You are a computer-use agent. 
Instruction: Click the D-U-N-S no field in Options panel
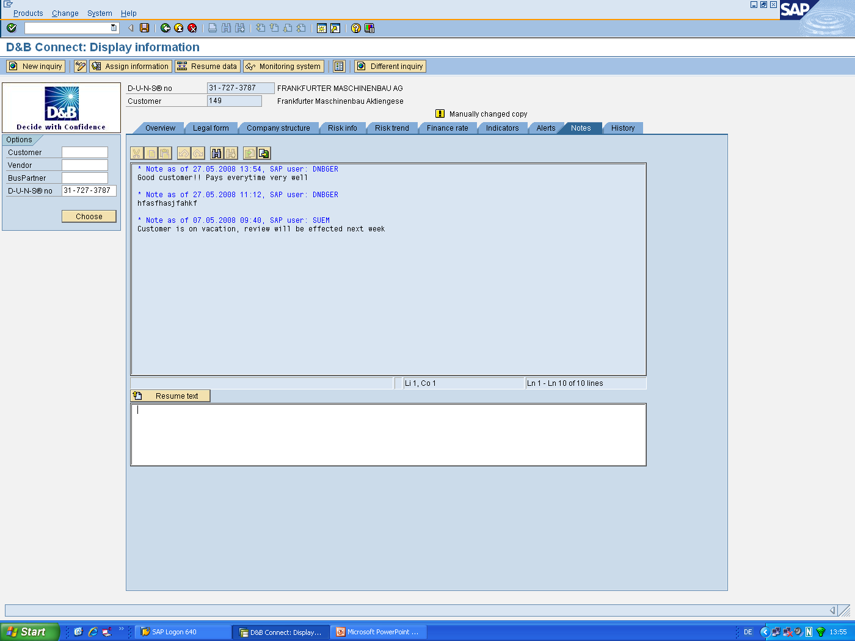[89, 191]
